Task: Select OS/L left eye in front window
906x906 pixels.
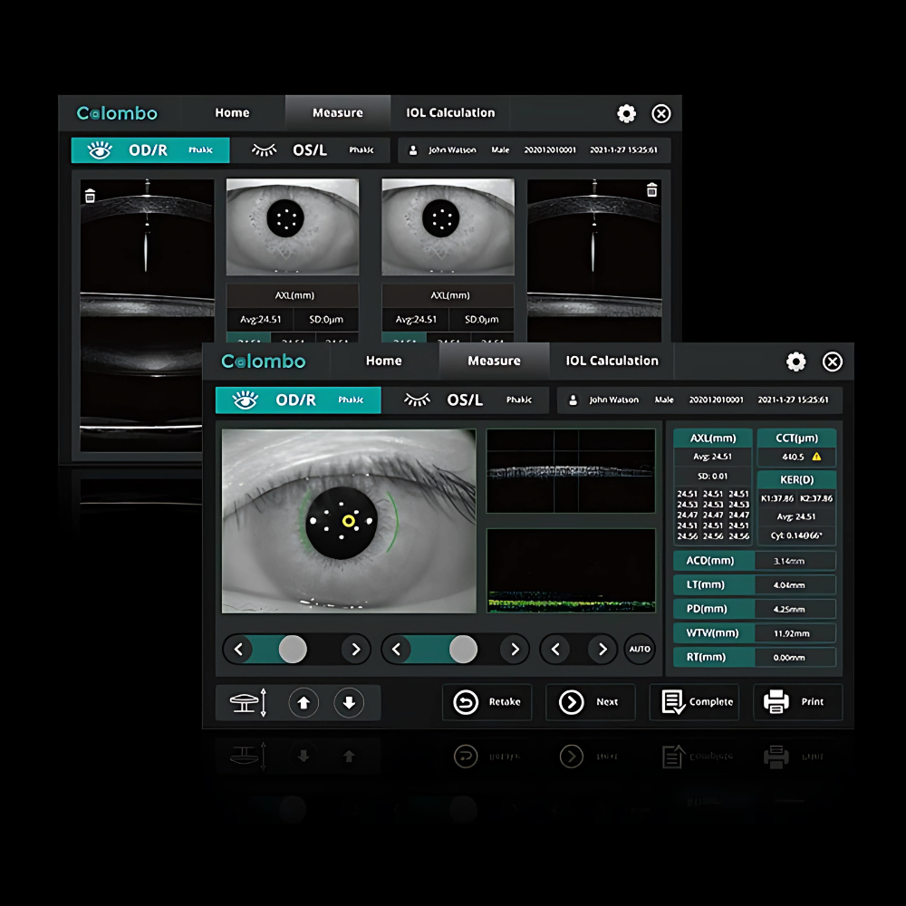Action: click(x=467, y=400)
